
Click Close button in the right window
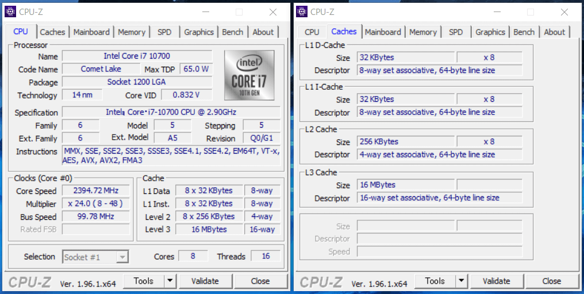[x=552, y=281]
